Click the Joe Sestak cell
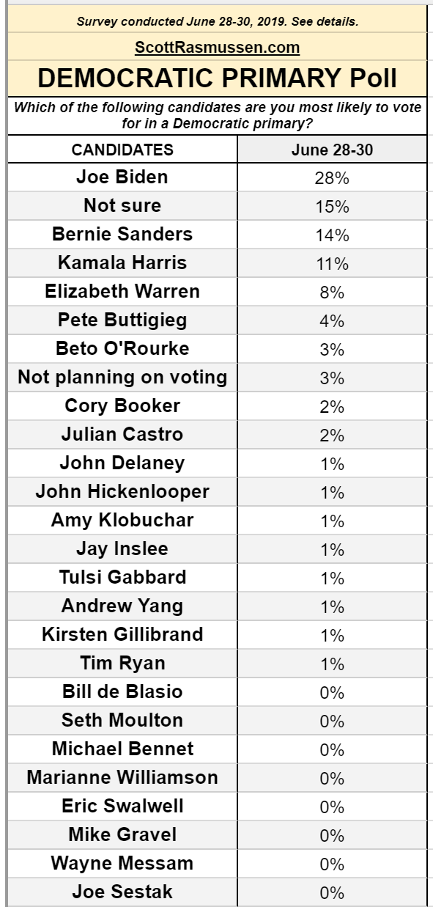 click(x=122, y=892)
